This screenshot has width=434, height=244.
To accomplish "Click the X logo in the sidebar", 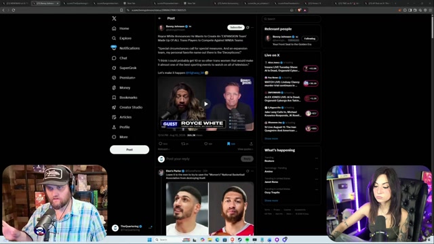I will (x=114, y=18).
